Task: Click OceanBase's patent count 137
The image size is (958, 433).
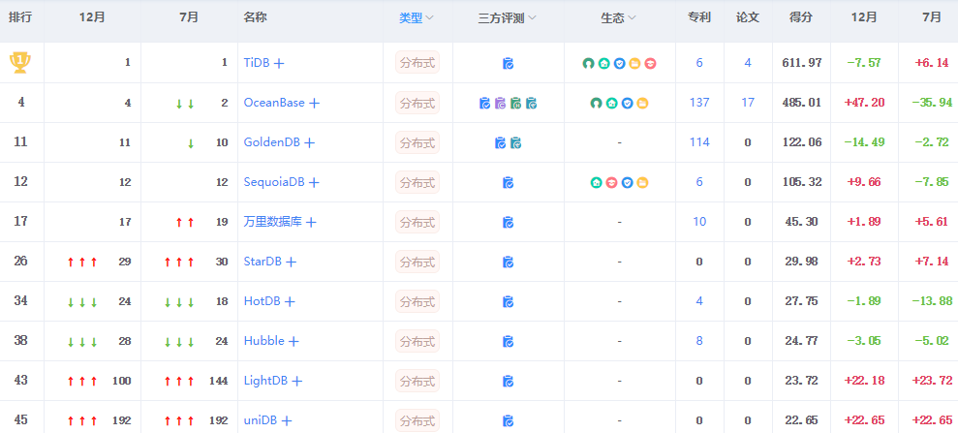Action: click(x=698, y=103)
